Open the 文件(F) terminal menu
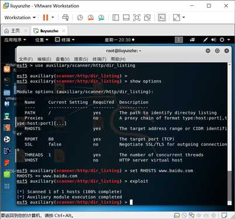 pos(26,59)
